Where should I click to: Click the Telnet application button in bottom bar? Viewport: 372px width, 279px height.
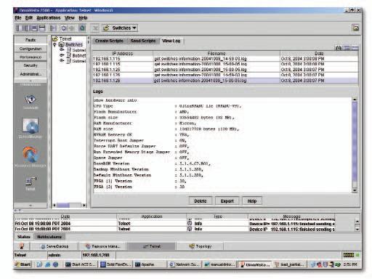click(x=152, y=246)
